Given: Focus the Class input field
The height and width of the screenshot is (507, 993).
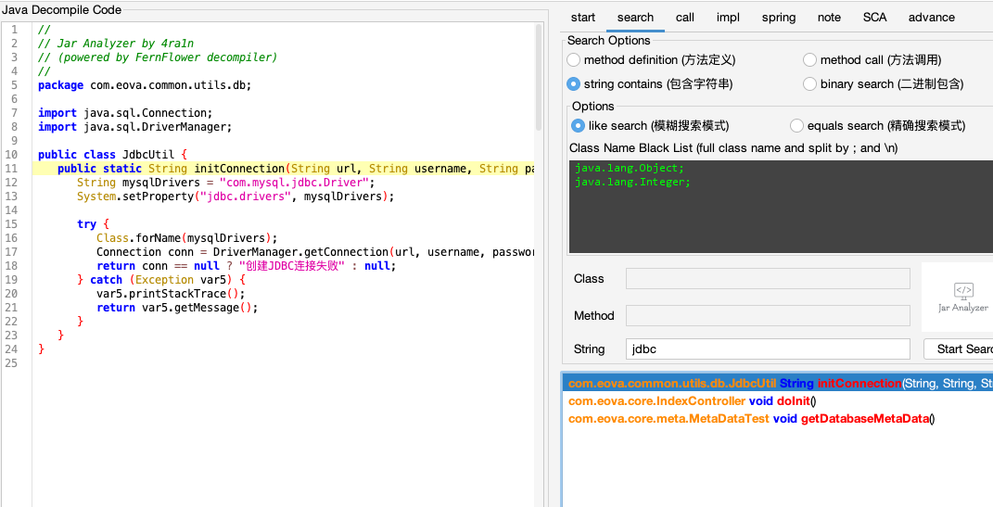Looking at the screenshot, I should [x=768, y=278].
